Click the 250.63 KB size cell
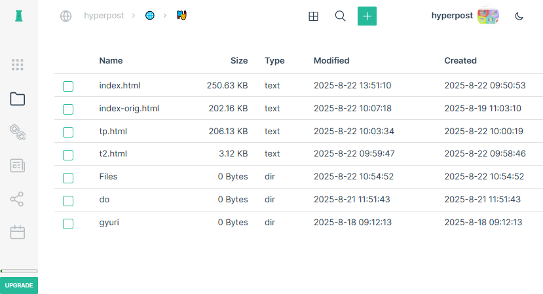This screenshot has width=543, height=294. pyautogui.click(x=227, y=86)
